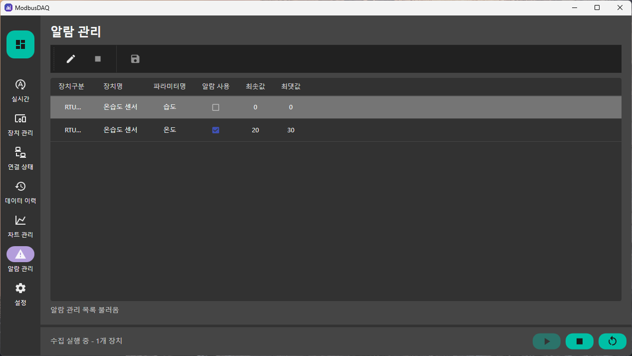Select the 습도 parameter cell
The width and height of the screenshot is (632, 356).
pyautogui.click(x=170, y=107)
